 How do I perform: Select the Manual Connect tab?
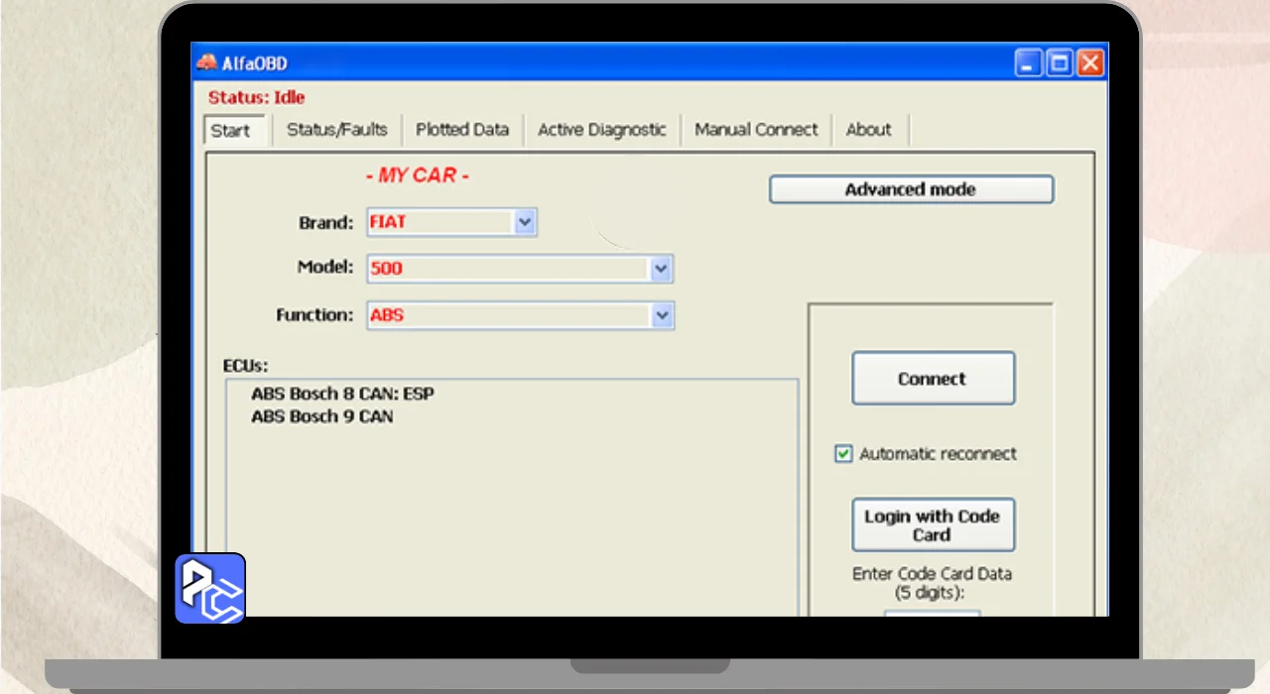[x=756, y=129]
